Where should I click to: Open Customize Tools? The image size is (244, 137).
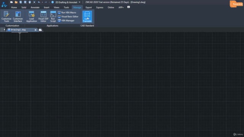pyautogui.click(x=6, y=16)
